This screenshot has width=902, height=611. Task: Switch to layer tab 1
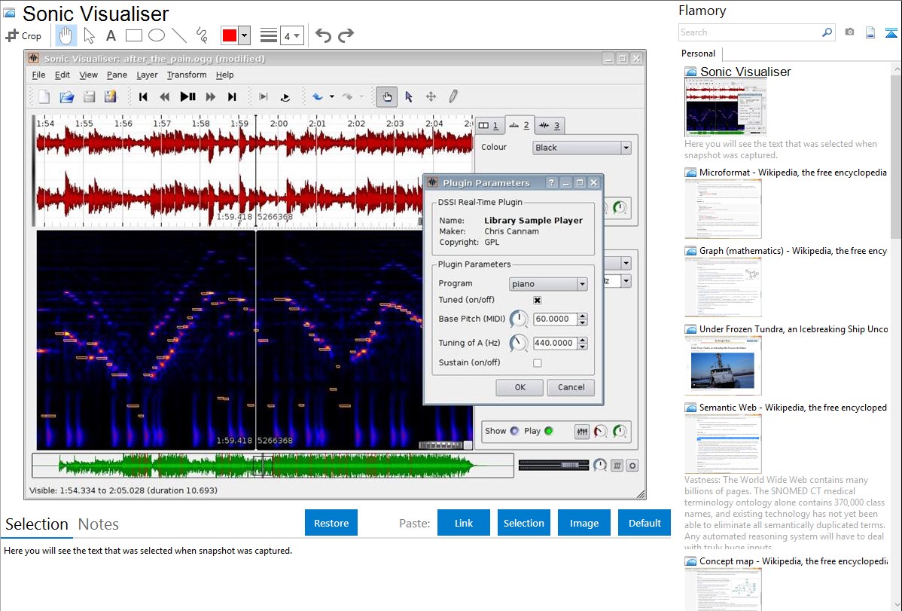pyautogui.click(x=489, y=125)
